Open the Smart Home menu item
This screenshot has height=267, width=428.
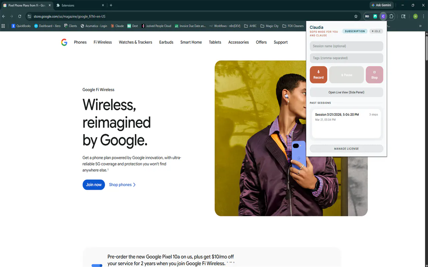191,42
